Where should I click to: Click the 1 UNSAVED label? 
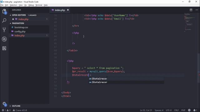tap(32, 15)
